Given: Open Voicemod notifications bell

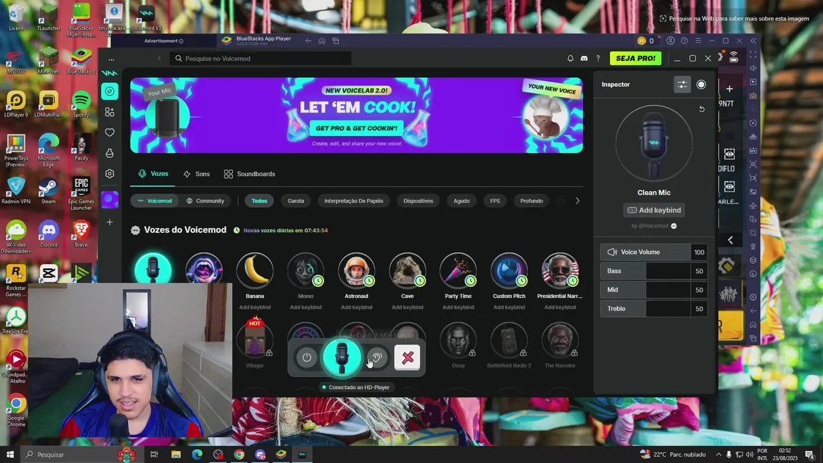Looking at the screenshot, I should point(570,59).
